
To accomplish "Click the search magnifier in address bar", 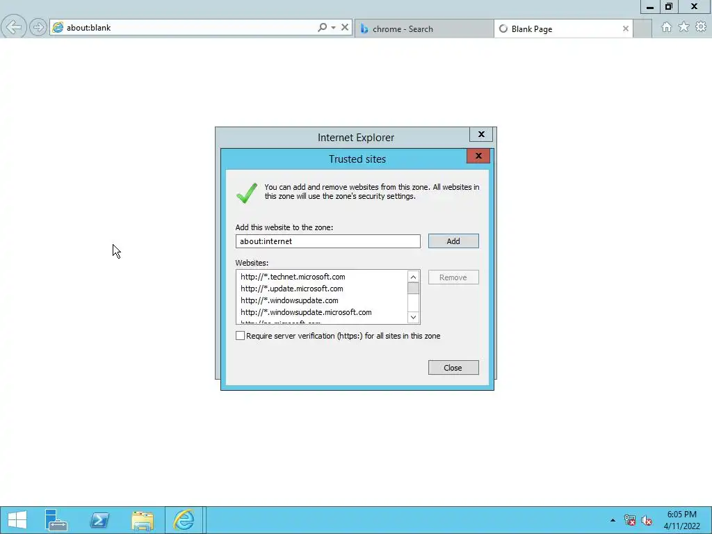I will [x=322, y=27].
